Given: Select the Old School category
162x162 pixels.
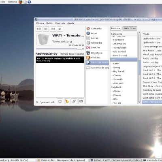Looking at the screenshot, I should coord(124,51).
